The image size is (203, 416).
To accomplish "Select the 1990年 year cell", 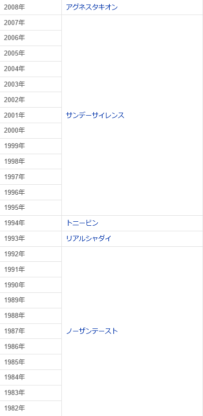I will click(x=30, y=285).
